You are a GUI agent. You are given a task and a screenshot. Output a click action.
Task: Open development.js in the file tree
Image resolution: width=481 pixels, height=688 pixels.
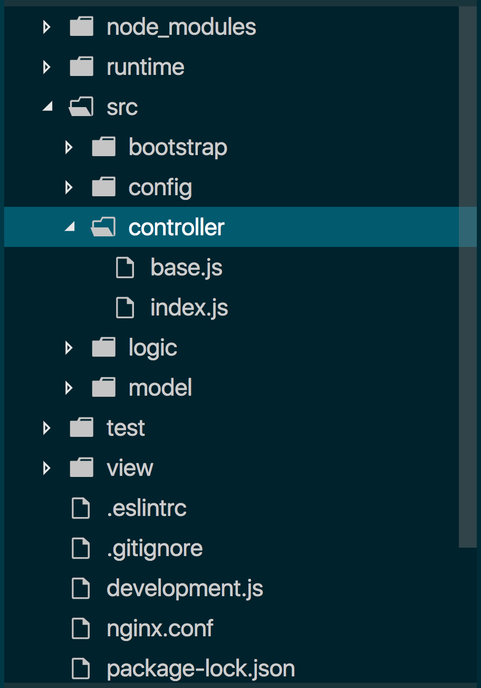pos(185,588)
